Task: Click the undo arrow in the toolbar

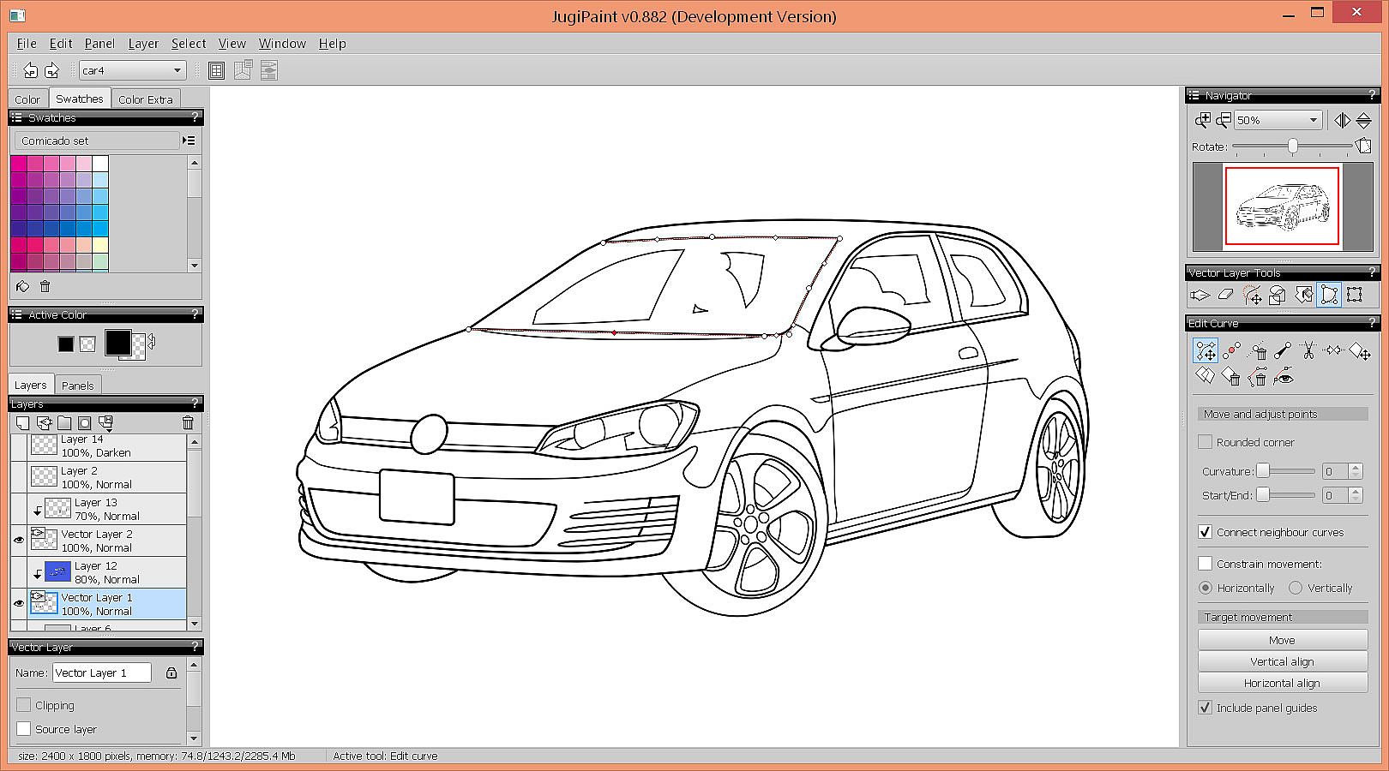Action: click(30, 70)
